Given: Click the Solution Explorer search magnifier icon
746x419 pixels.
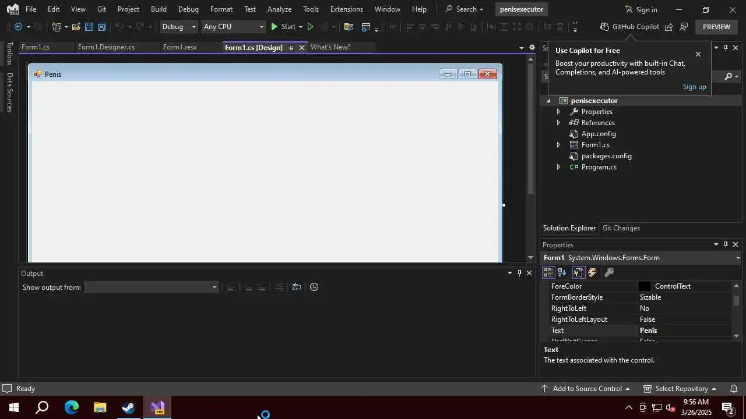Looking at the screenshot, I should (x=728, y=76).
